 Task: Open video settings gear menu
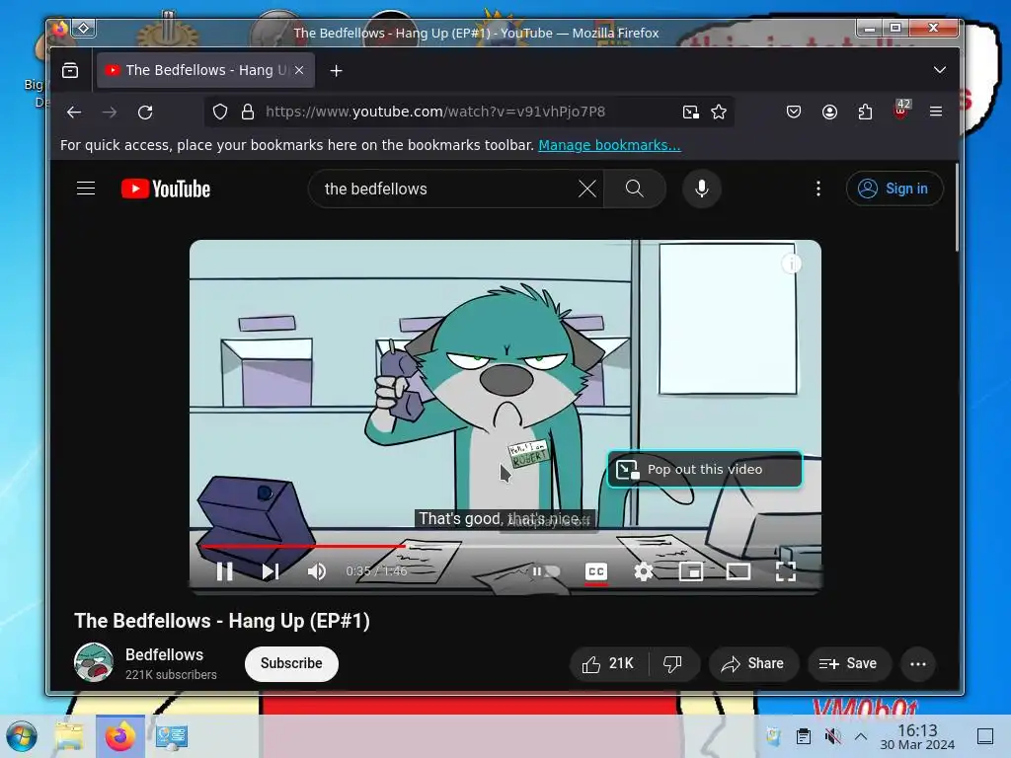644,571
